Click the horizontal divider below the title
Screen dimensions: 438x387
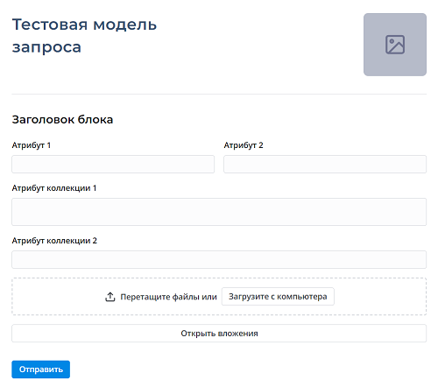coord(219,94)
